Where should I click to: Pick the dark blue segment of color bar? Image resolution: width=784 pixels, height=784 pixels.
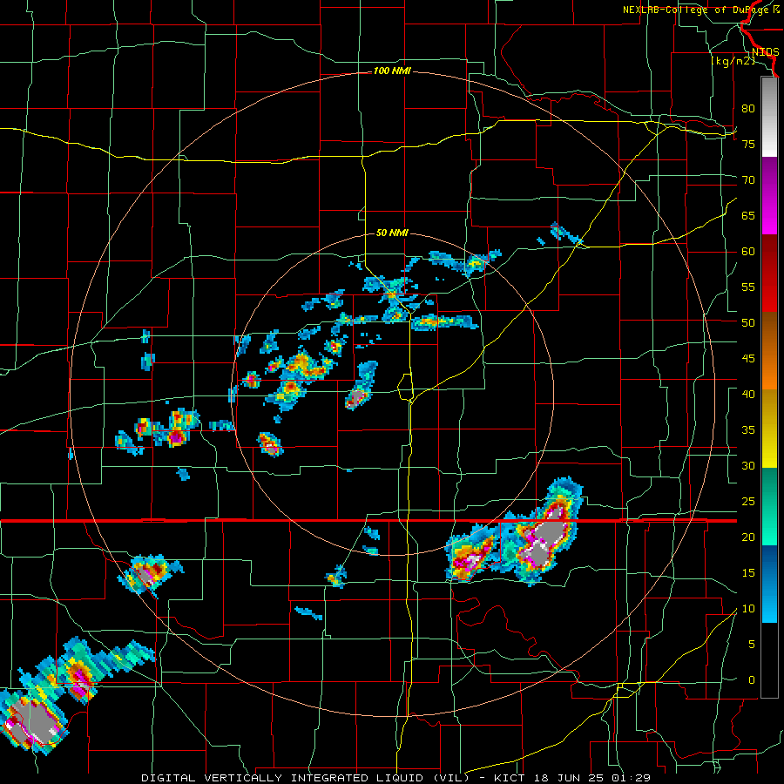(x=769, y=563)
